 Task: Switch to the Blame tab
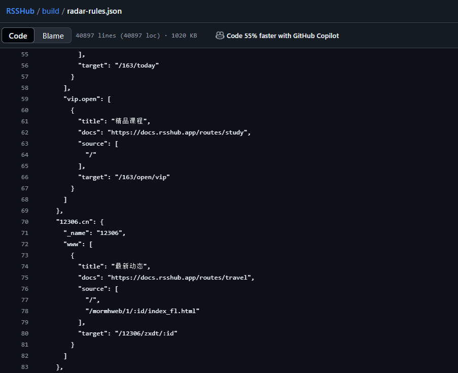(53, 36)
